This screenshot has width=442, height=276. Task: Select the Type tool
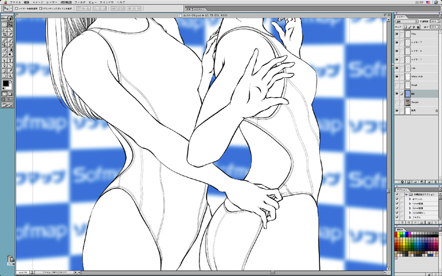10,60
